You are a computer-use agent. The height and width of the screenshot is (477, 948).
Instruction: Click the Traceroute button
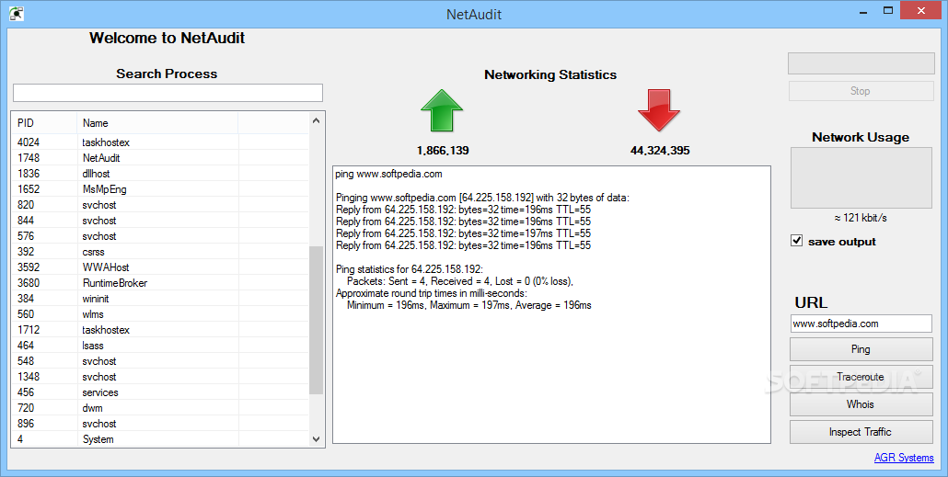click(x=861, y=377)
